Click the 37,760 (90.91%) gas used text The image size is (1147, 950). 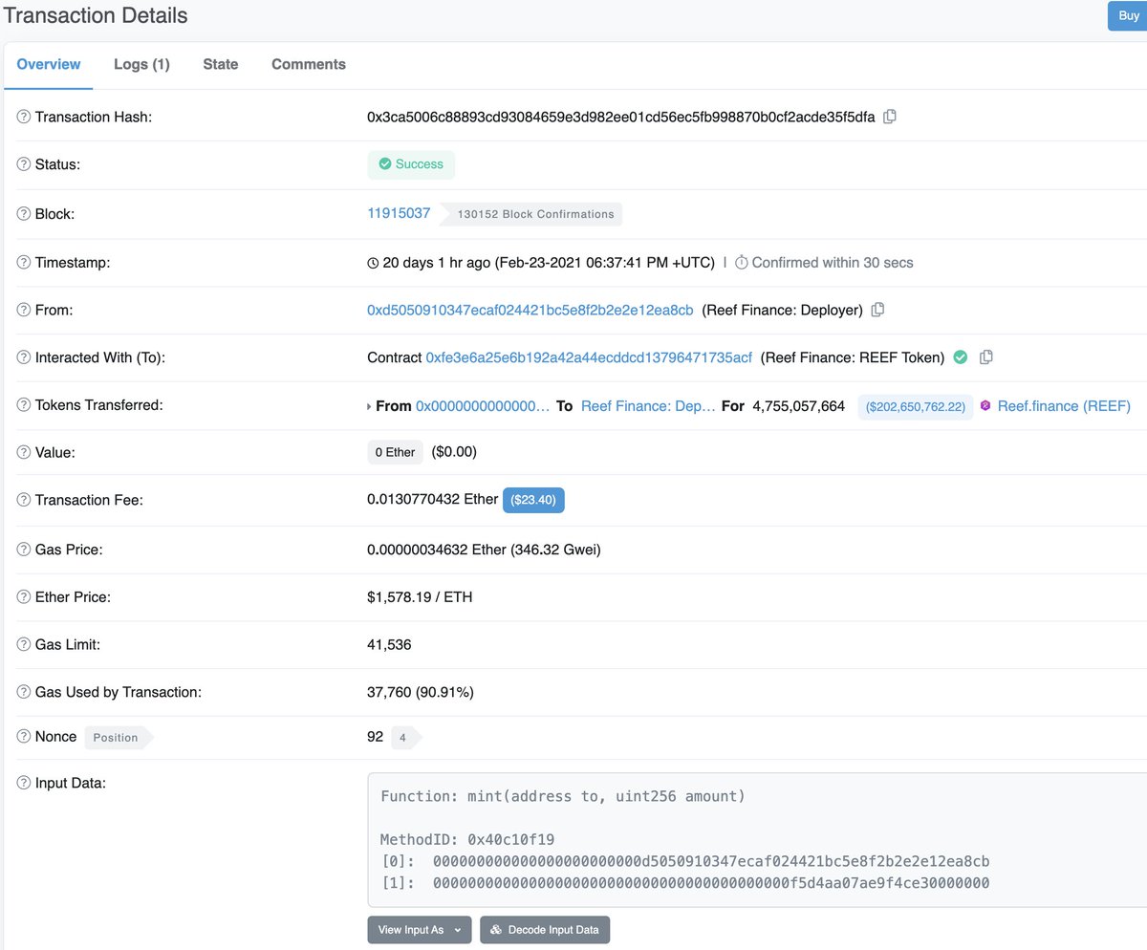[x=421, y=692]
